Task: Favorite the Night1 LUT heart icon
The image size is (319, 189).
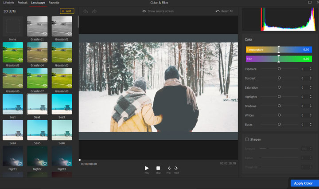Action: (20, 164)
